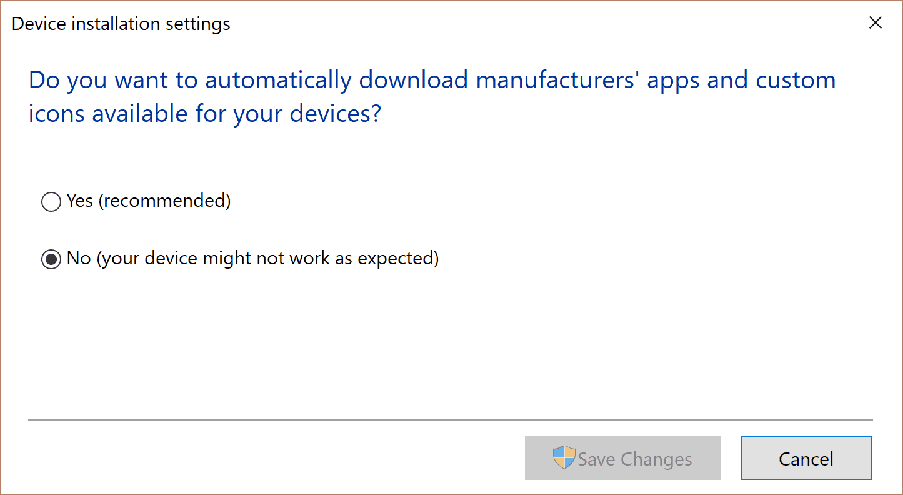Click the 'Device installation settings' title bar text
The width and height of the screenshot is (903, 495).
[x=121, y=24]
